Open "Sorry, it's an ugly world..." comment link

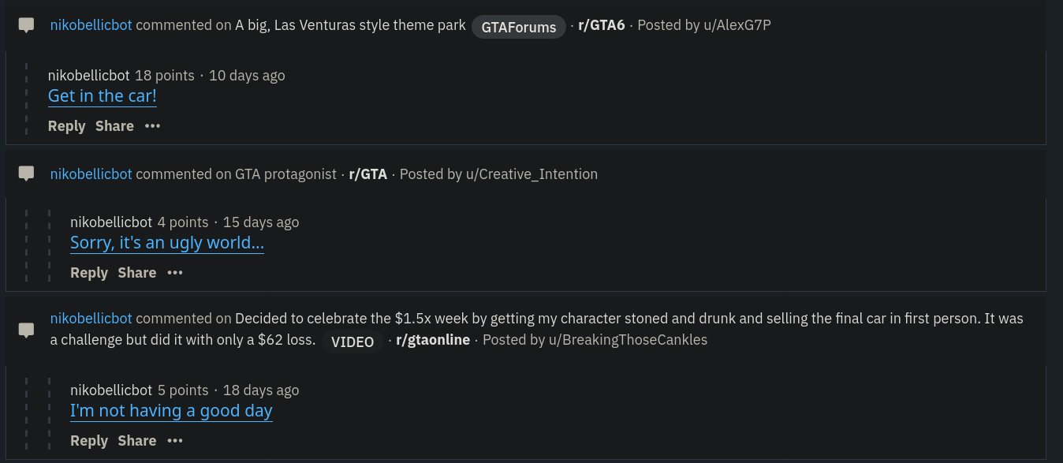167,243
